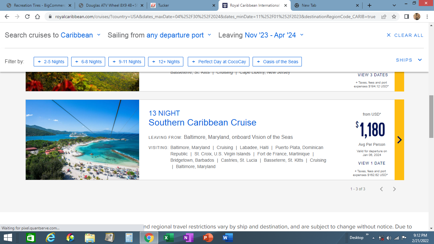Open Windows Store from taskbar

tap(31, 238)
